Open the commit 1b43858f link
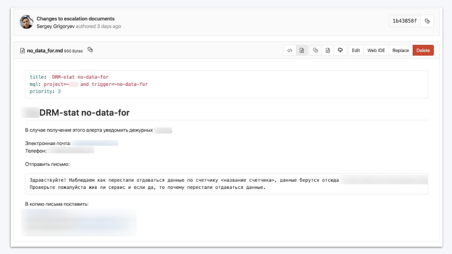452x254 pixels. pos(405,21)
